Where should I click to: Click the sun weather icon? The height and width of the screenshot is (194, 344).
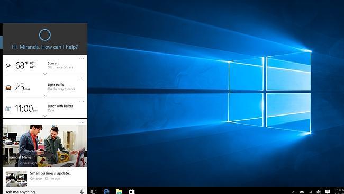click(8, 66)
